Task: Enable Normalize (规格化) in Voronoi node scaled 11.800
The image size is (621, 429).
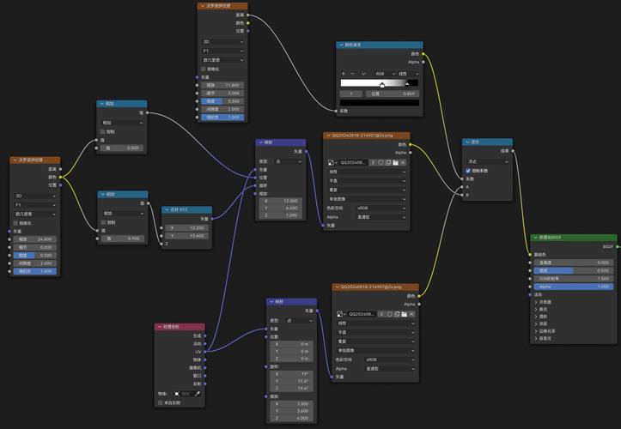Action: tap(204, 69)
